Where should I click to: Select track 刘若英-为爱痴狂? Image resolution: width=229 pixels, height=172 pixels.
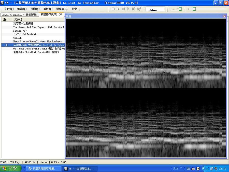pyautogui.click(x=33, y=23)
